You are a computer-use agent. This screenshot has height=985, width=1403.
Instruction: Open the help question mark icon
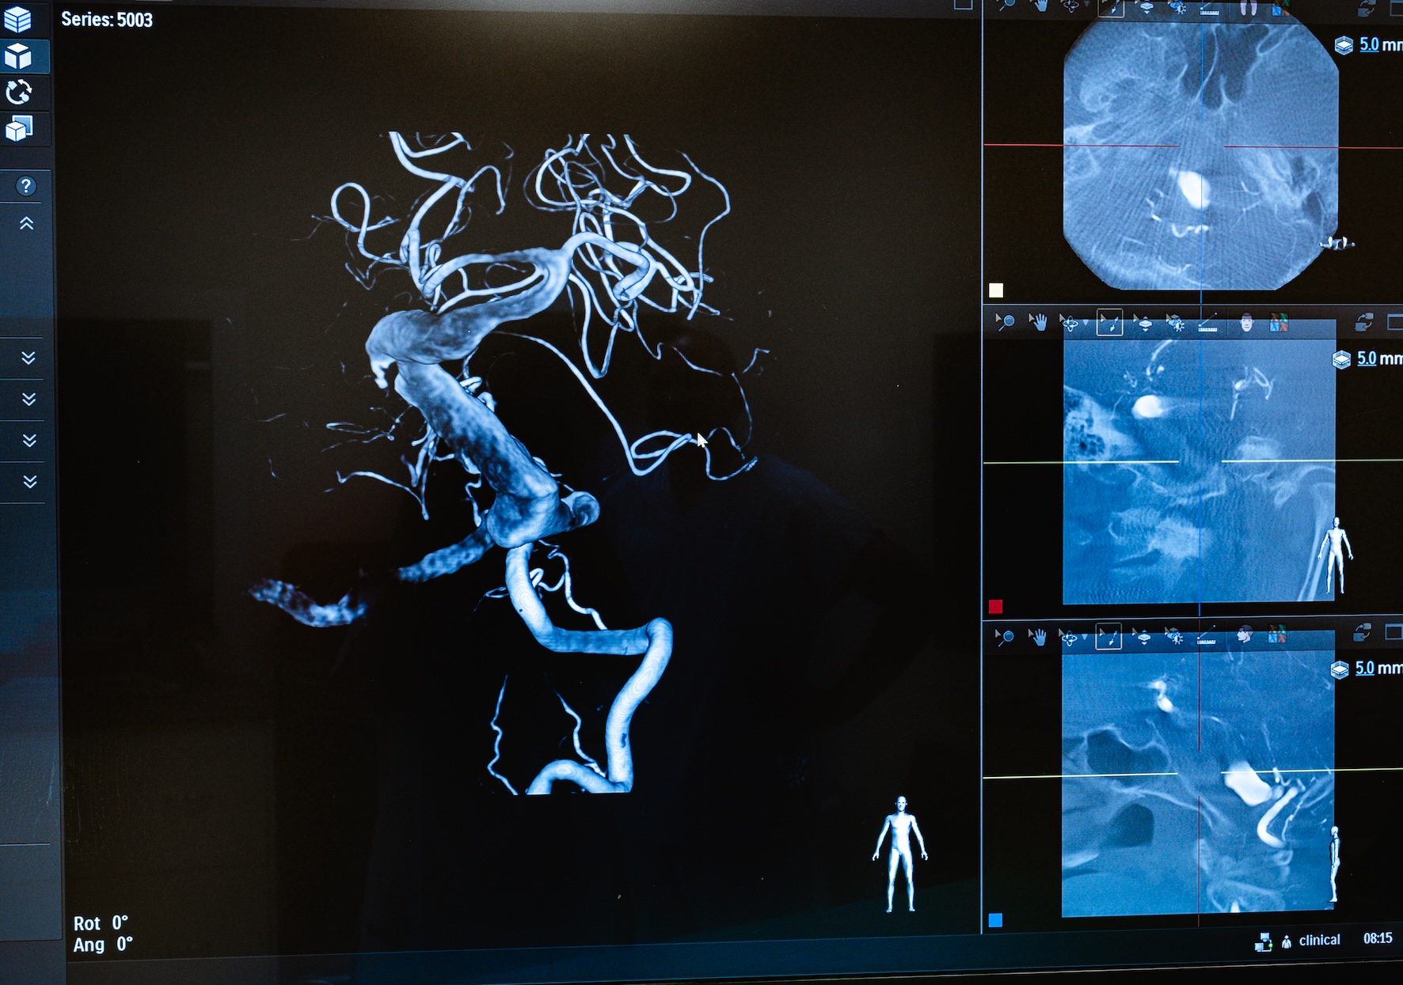pos(26,186)
